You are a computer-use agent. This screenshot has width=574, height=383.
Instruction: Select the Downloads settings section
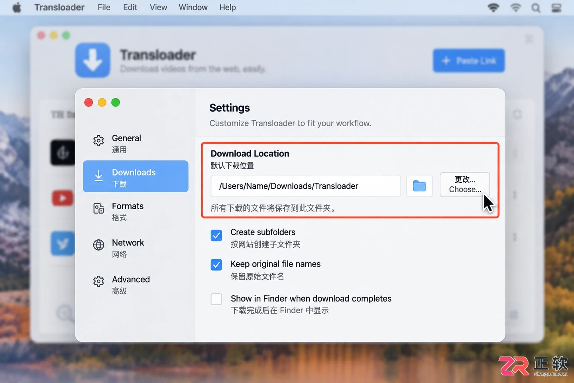coord(136,176)
